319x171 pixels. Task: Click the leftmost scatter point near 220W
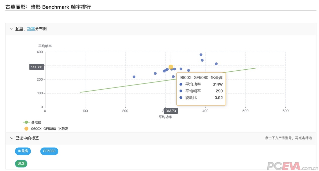pyautogui.click(x=134, y=77)
